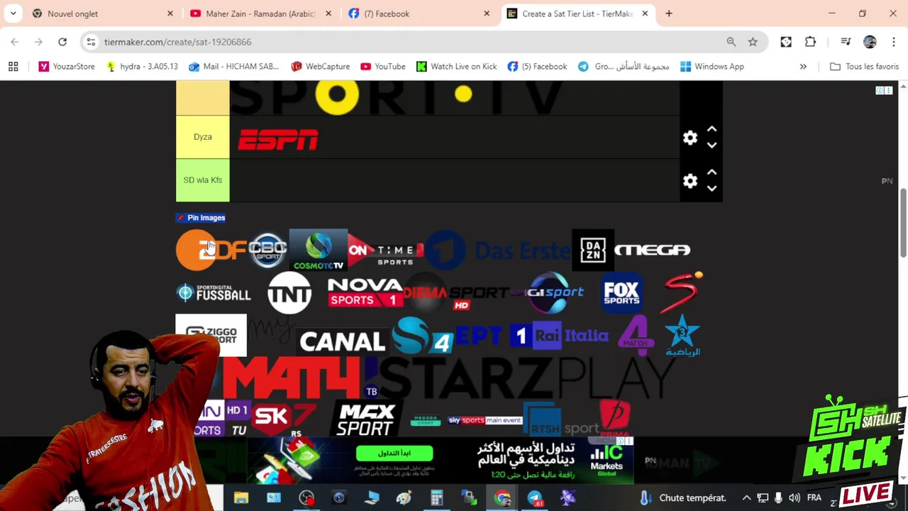Bookmark this page with star icon
Viewport: 908px width, 511px height.
tap(753, 42)
